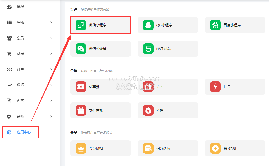
Task: Click the 分销 money bag icon
Action: click(x=148, y=110)
